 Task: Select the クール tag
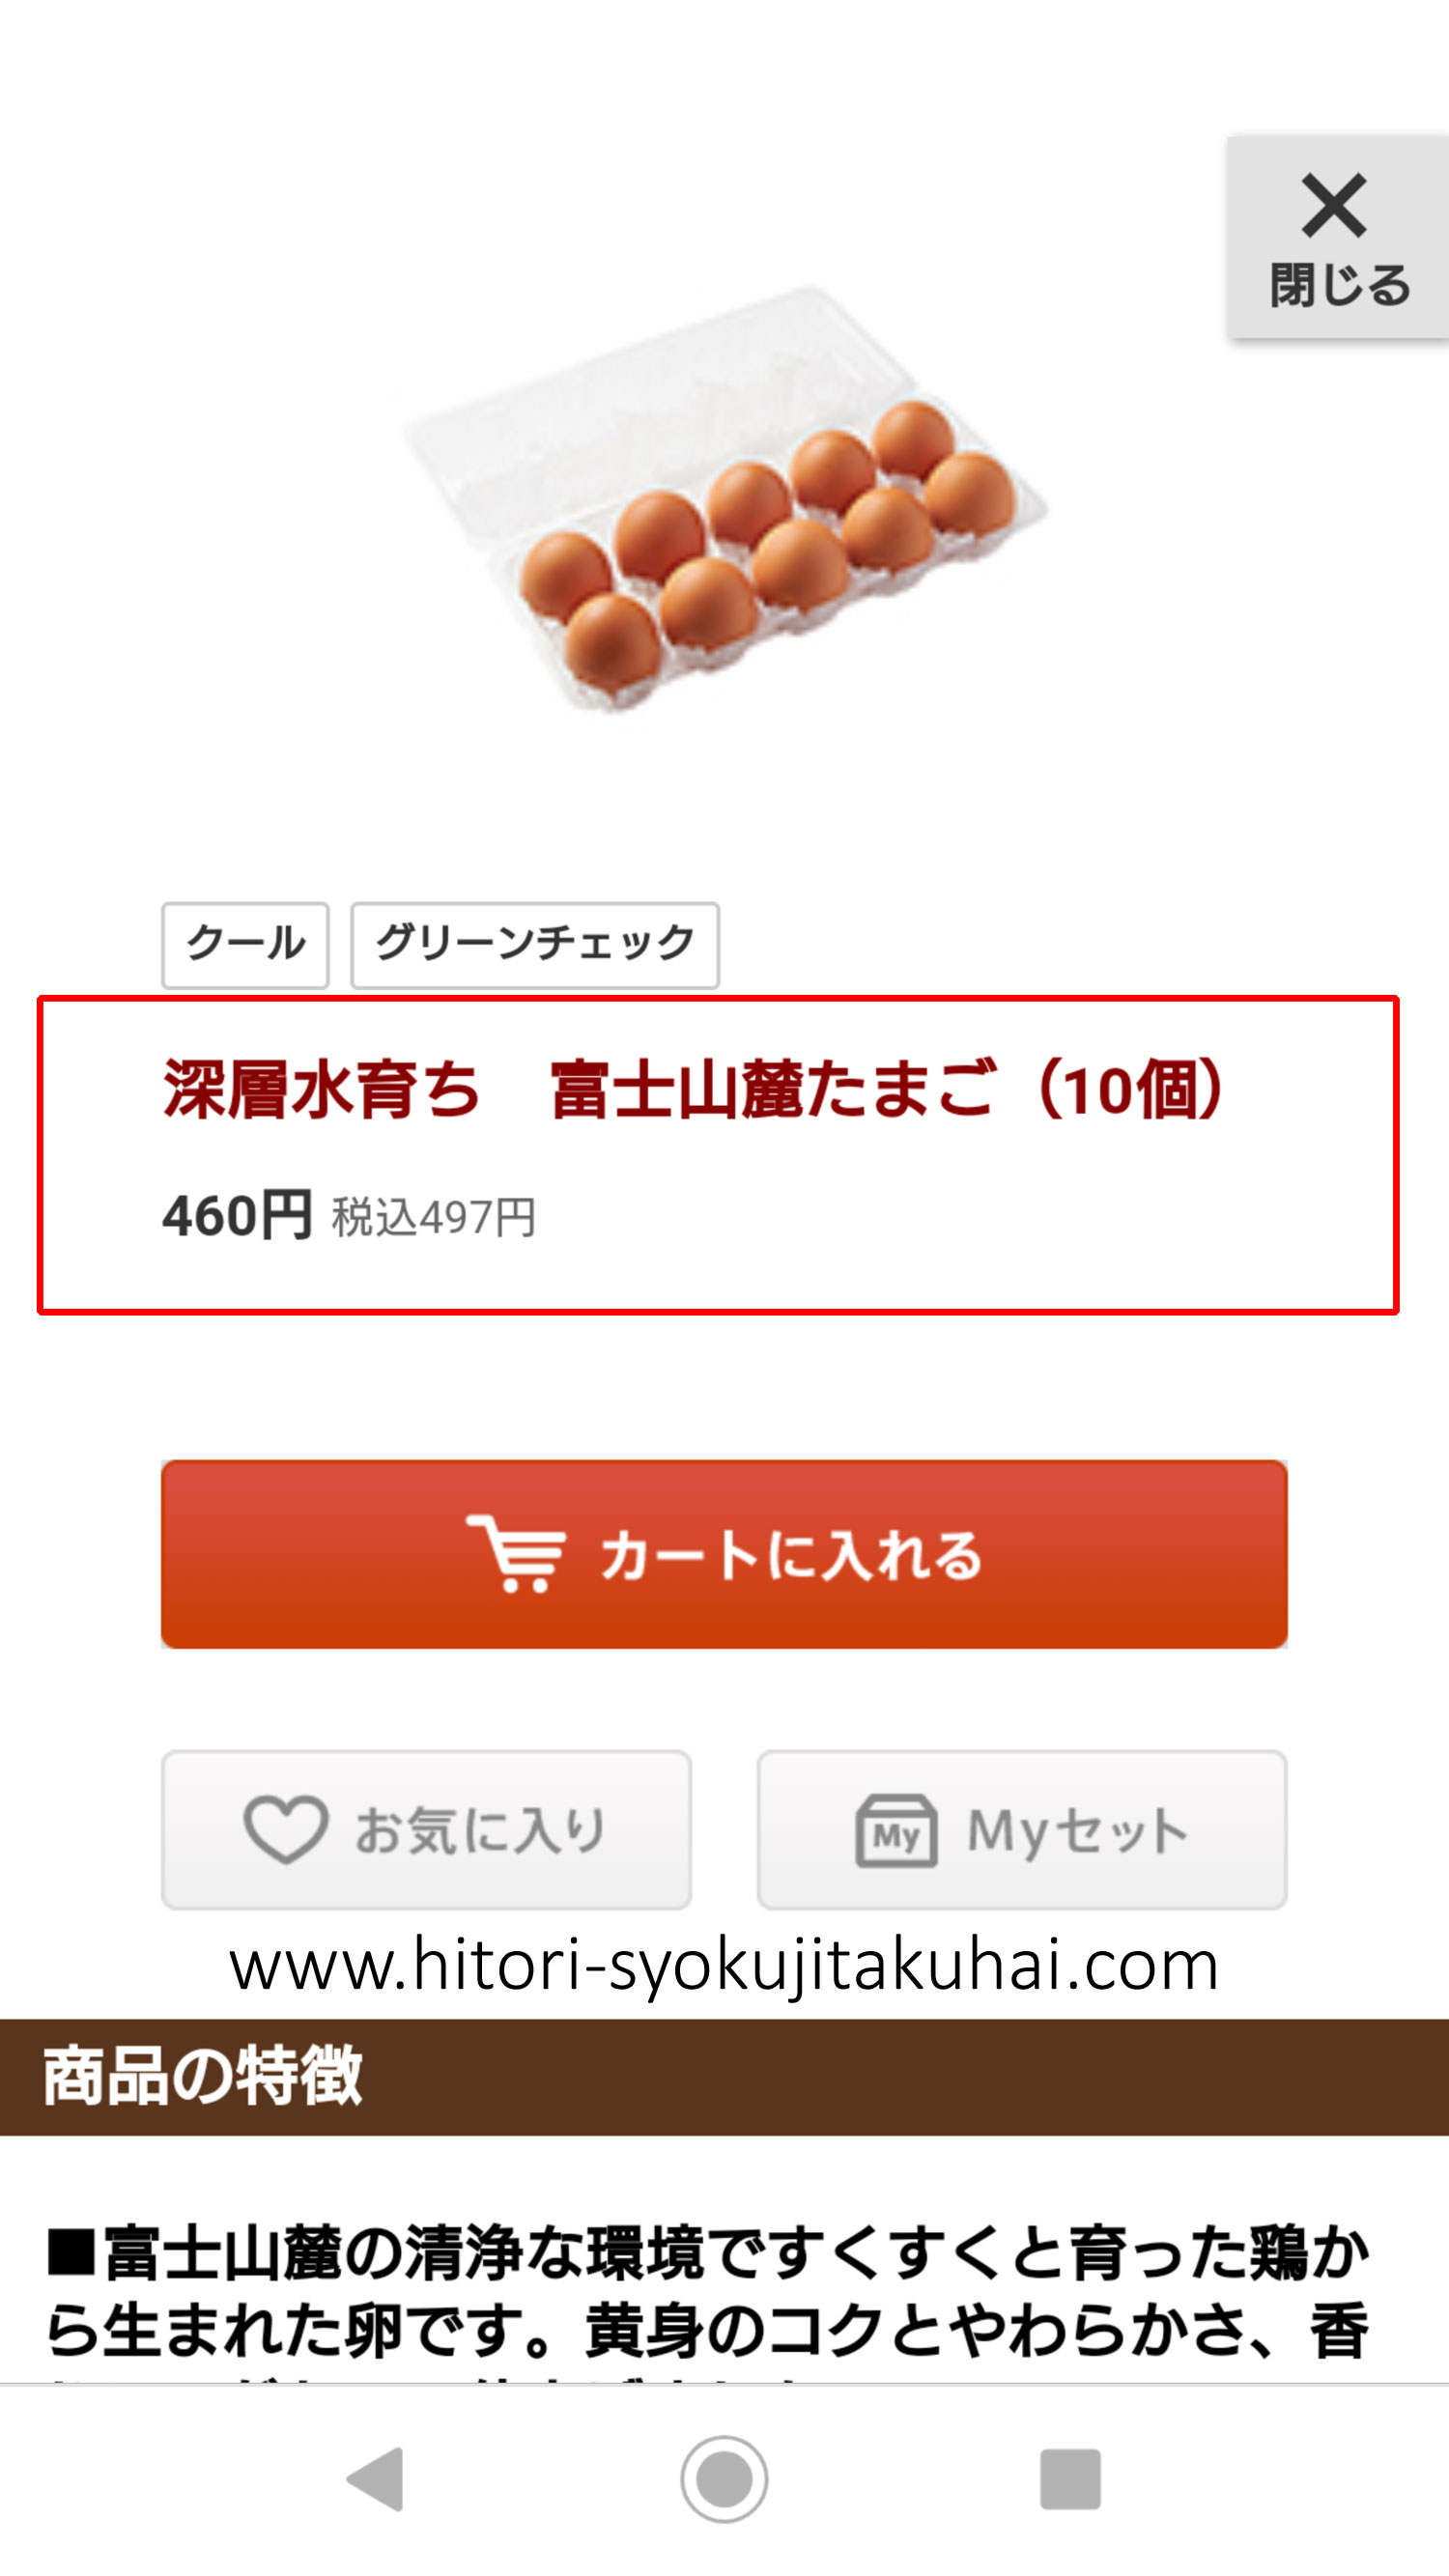[245, 945]
